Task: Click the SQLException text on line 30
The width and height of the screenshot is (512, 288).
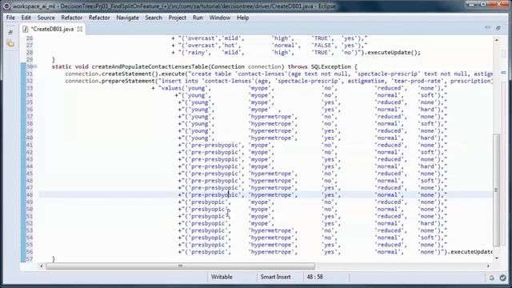Action: 330,66
